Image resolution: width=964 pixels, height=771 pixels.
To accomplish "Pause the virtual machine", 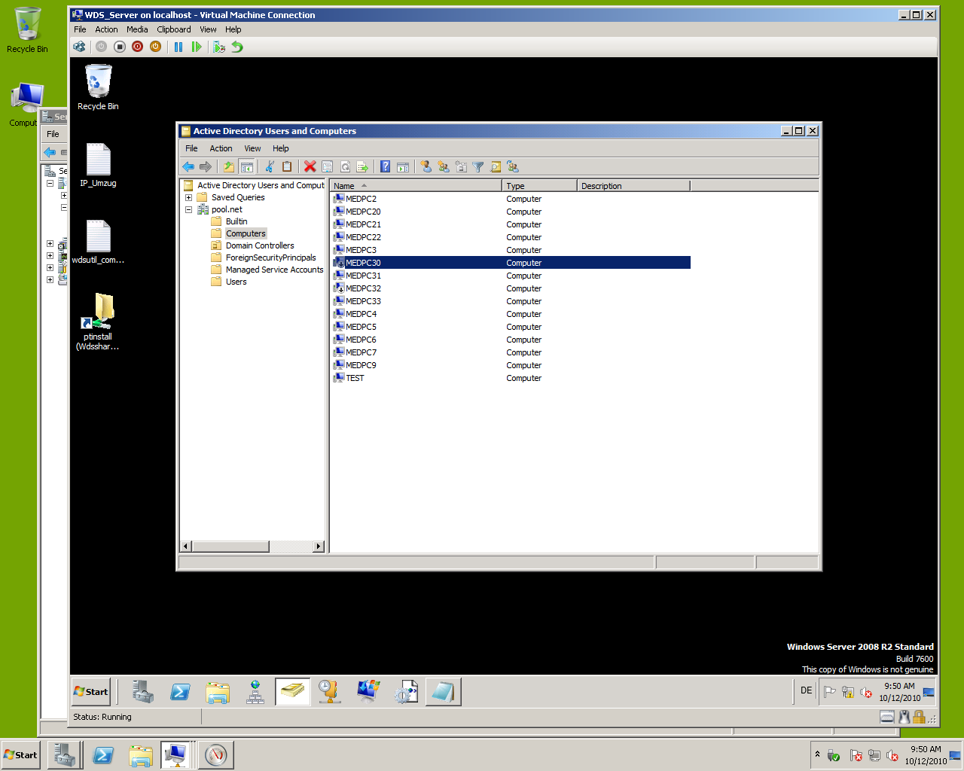I will point(178,47).
